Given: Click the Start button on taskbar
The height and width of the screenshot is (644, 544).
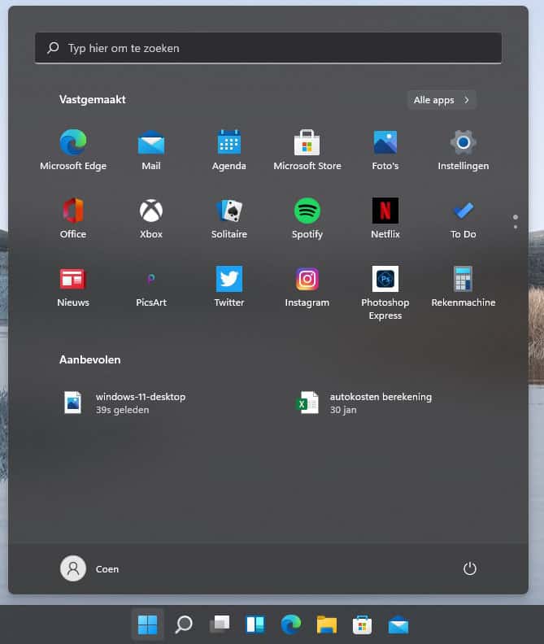Looking at the screenshot, I should click(x=147, y=624).
